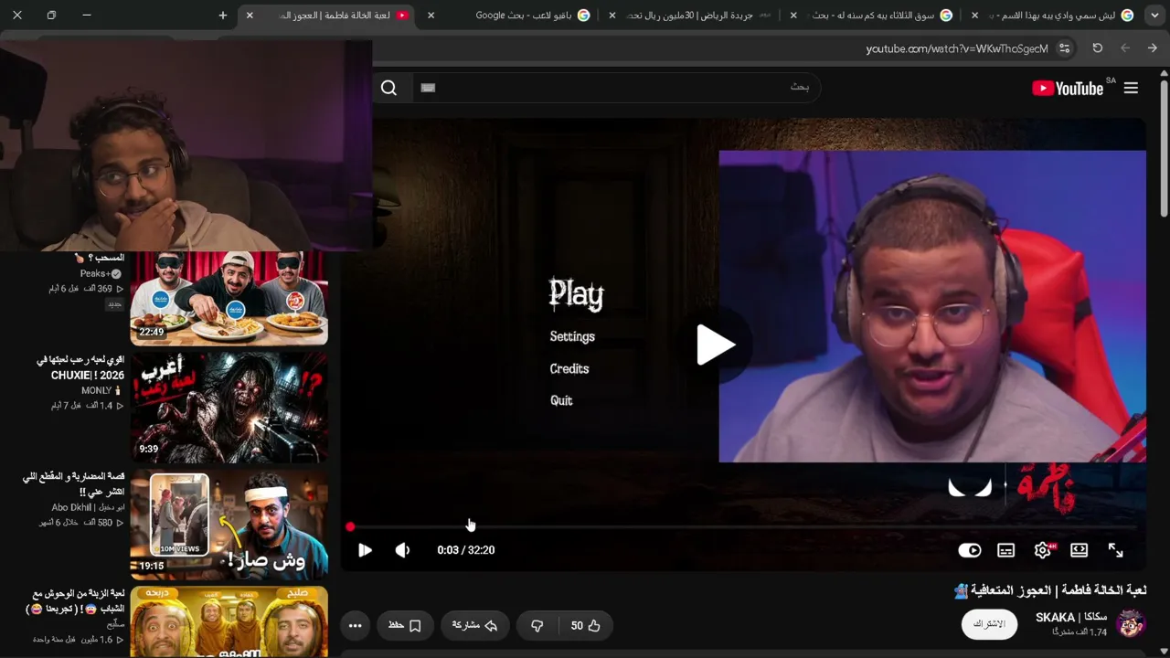The height and width of the screenshot is (658, 1170).
Task: Click the youtube.com address bar URL
Action: [x=957, y=48]
